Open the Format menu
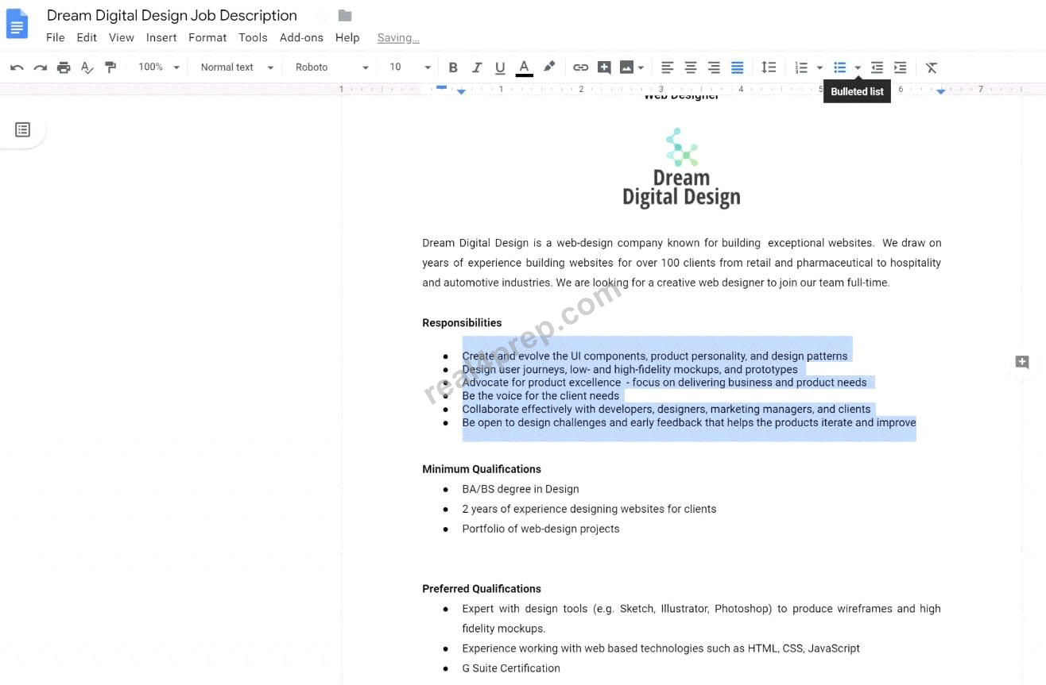 [x=207, y=37]
